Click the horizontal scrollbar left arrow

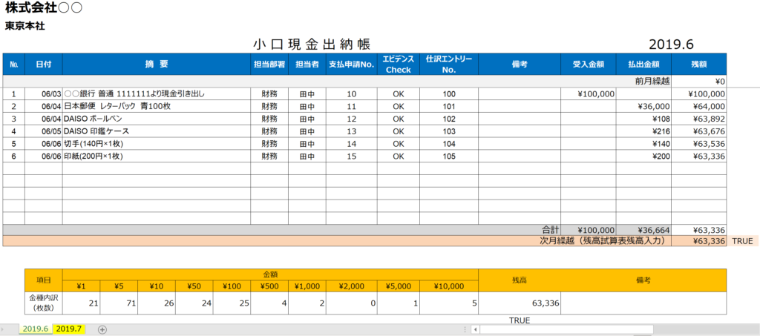pyautogui.click(x=475, y=329)
